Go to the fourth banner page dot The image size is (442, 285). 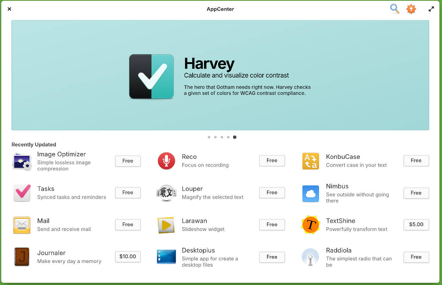pos(228,137)
